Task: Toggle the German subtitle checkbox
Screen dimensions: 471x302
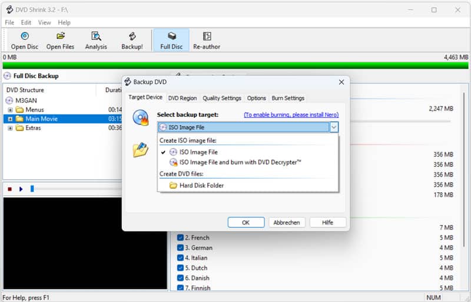Action: [180, 248]
